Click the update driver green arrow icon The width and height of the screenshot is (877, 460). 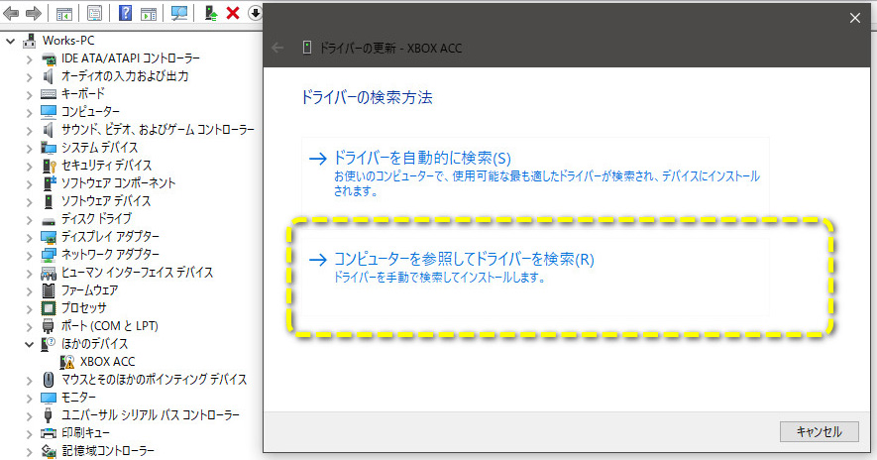[x=210, y=13]
